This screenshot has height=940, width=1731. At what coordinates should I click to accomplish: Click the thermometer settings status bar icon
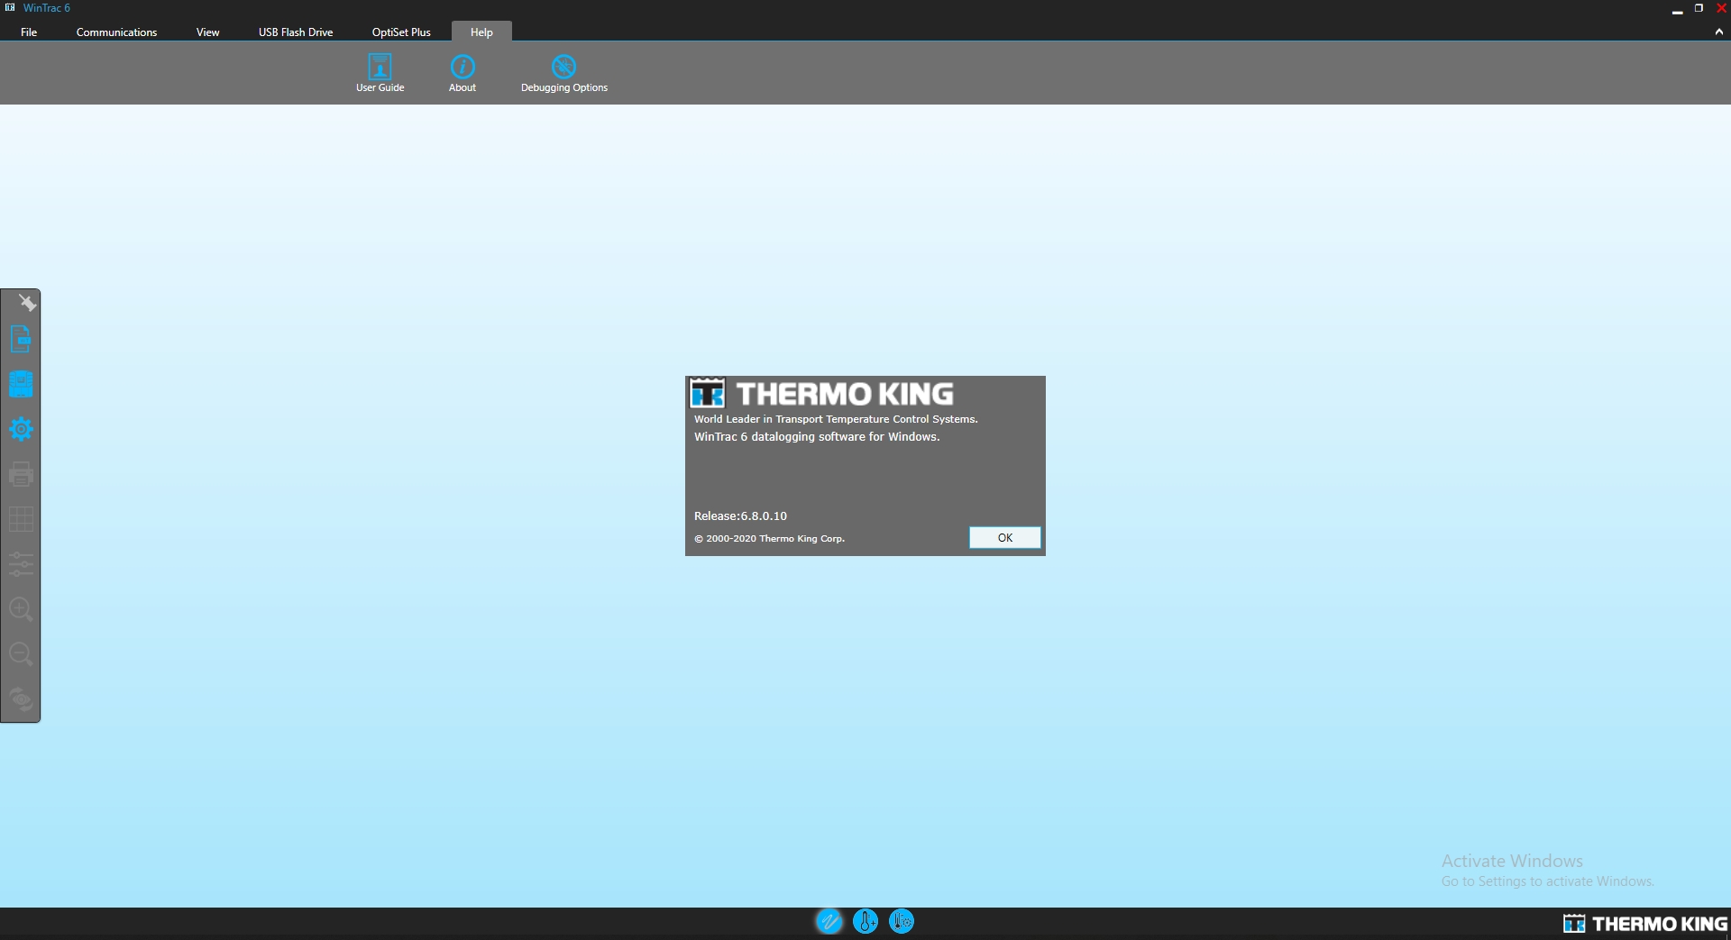pos(901,921)
